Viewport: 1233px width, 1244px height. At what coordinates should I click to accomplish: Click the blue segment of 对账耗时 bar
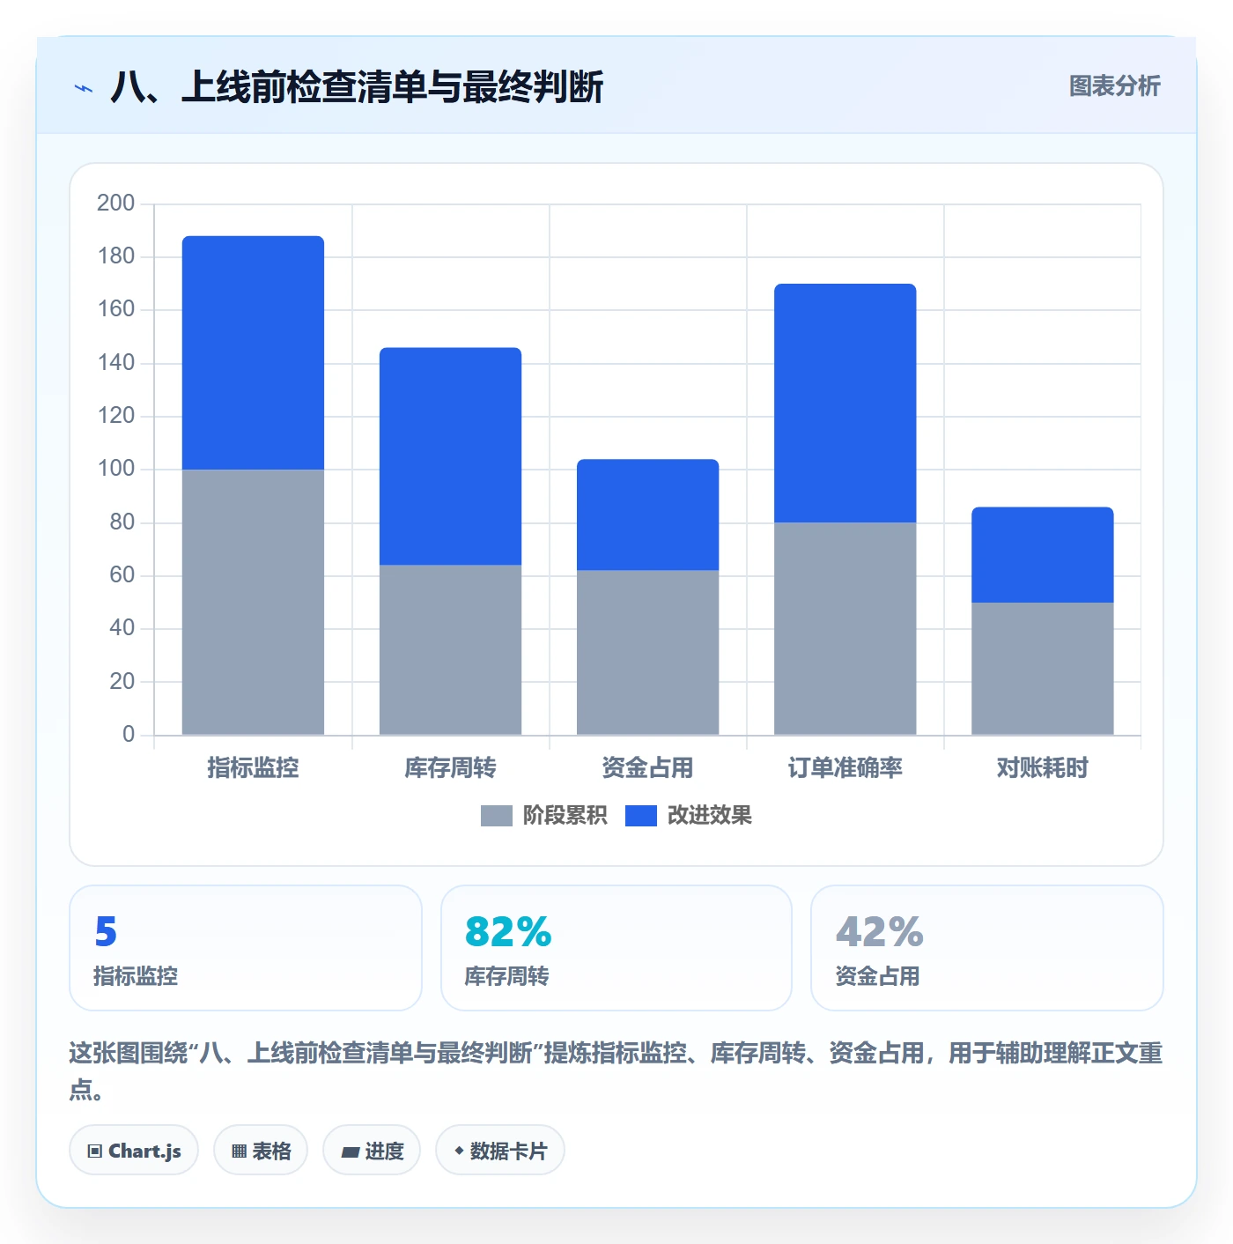1042,555
